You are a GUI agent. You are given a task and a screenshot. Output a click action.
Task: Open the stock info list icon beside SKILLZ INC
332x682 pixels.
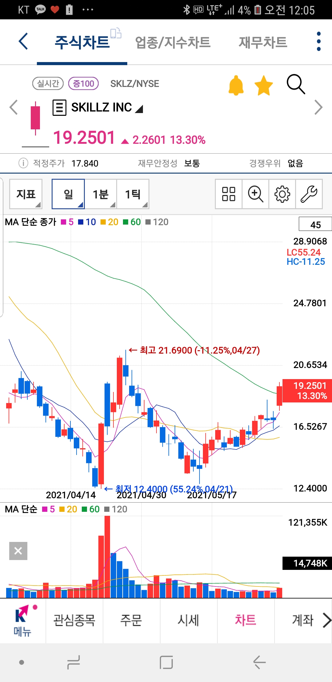click(x=59, y=108)
